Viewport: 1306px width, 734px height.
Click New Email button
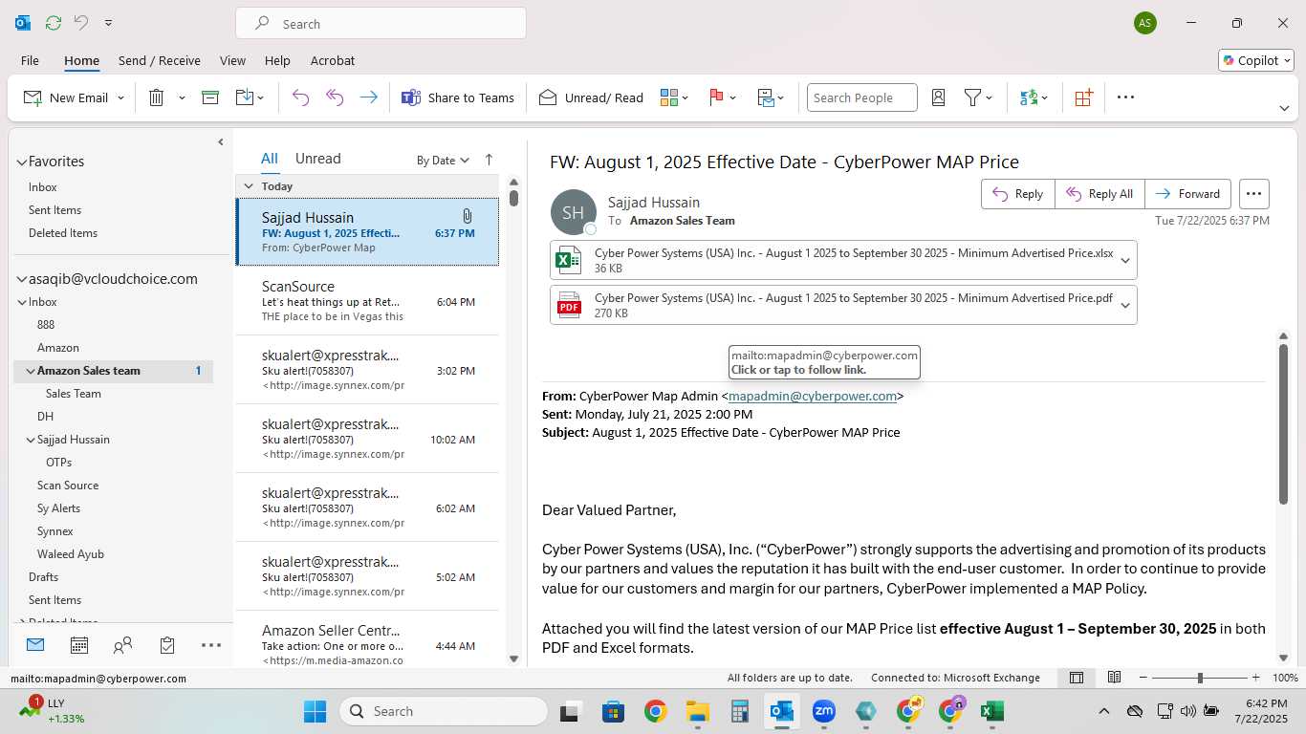tap(66, 97)
